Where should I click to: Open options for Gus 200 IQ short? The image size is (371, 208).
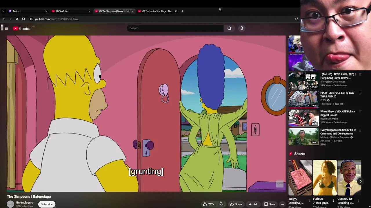[x=358, y=200]
